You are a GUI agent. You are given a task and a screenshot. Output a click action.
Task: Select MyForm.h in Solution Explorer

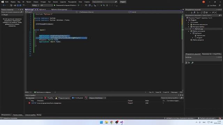[x=198, y=33]
